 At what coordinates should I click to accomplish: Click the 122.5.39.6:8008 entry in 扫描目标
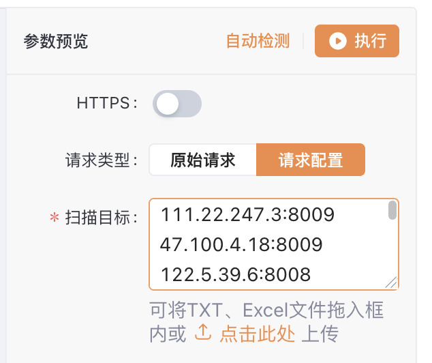pyautogui.click(x=236, y=274)
